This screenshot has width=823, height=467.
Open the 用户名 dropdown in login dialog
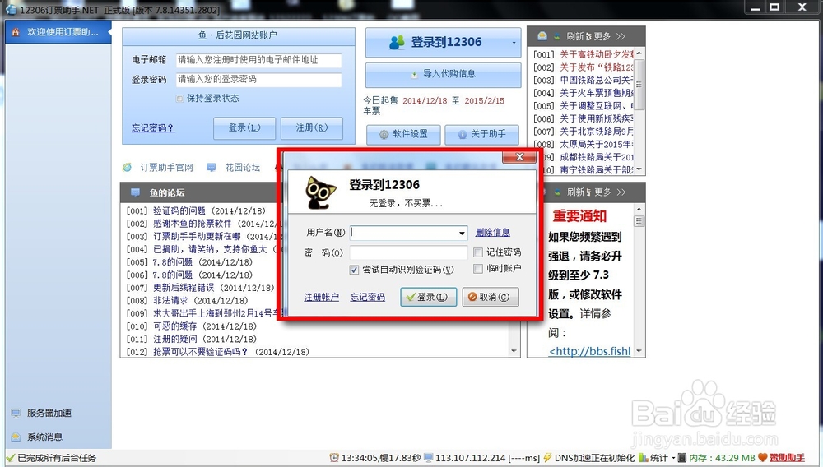pyautogui.click(x=462, y=233)
